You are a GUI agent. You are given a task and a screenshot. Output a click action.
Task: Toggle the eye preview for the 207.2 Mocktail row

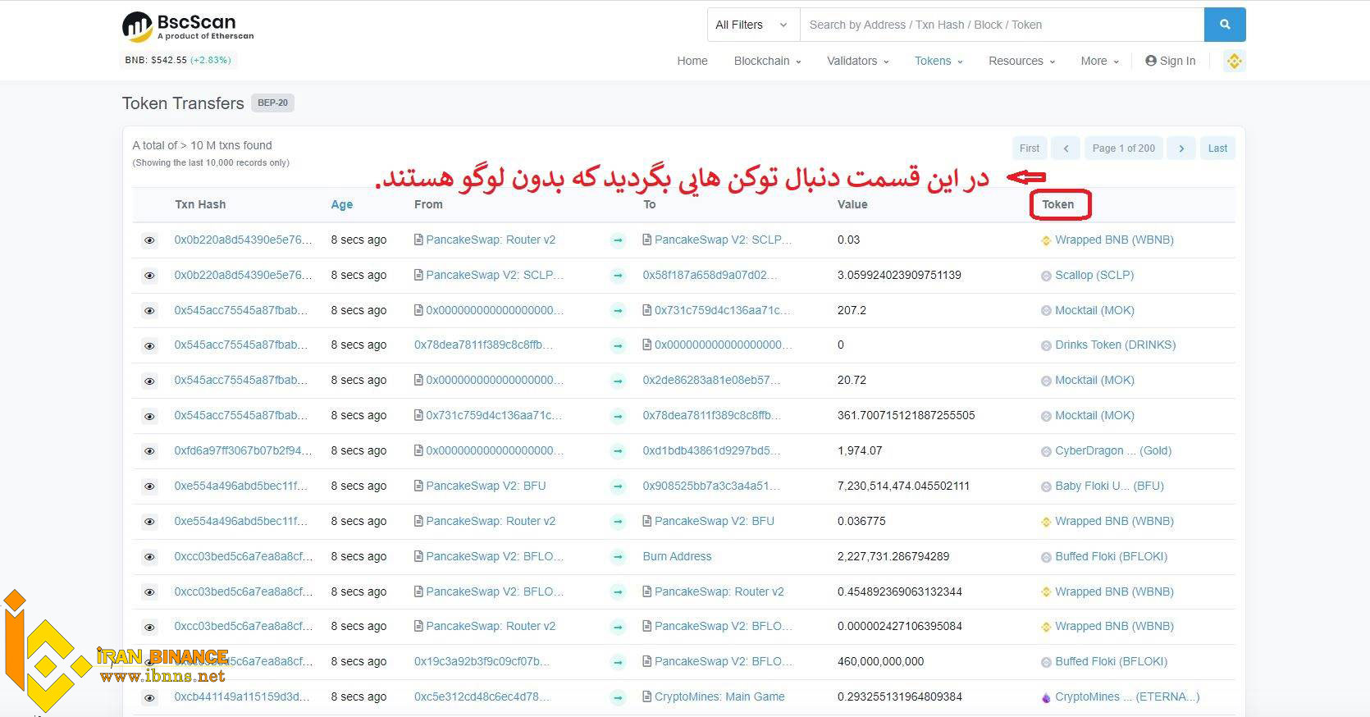pos(149,311)
